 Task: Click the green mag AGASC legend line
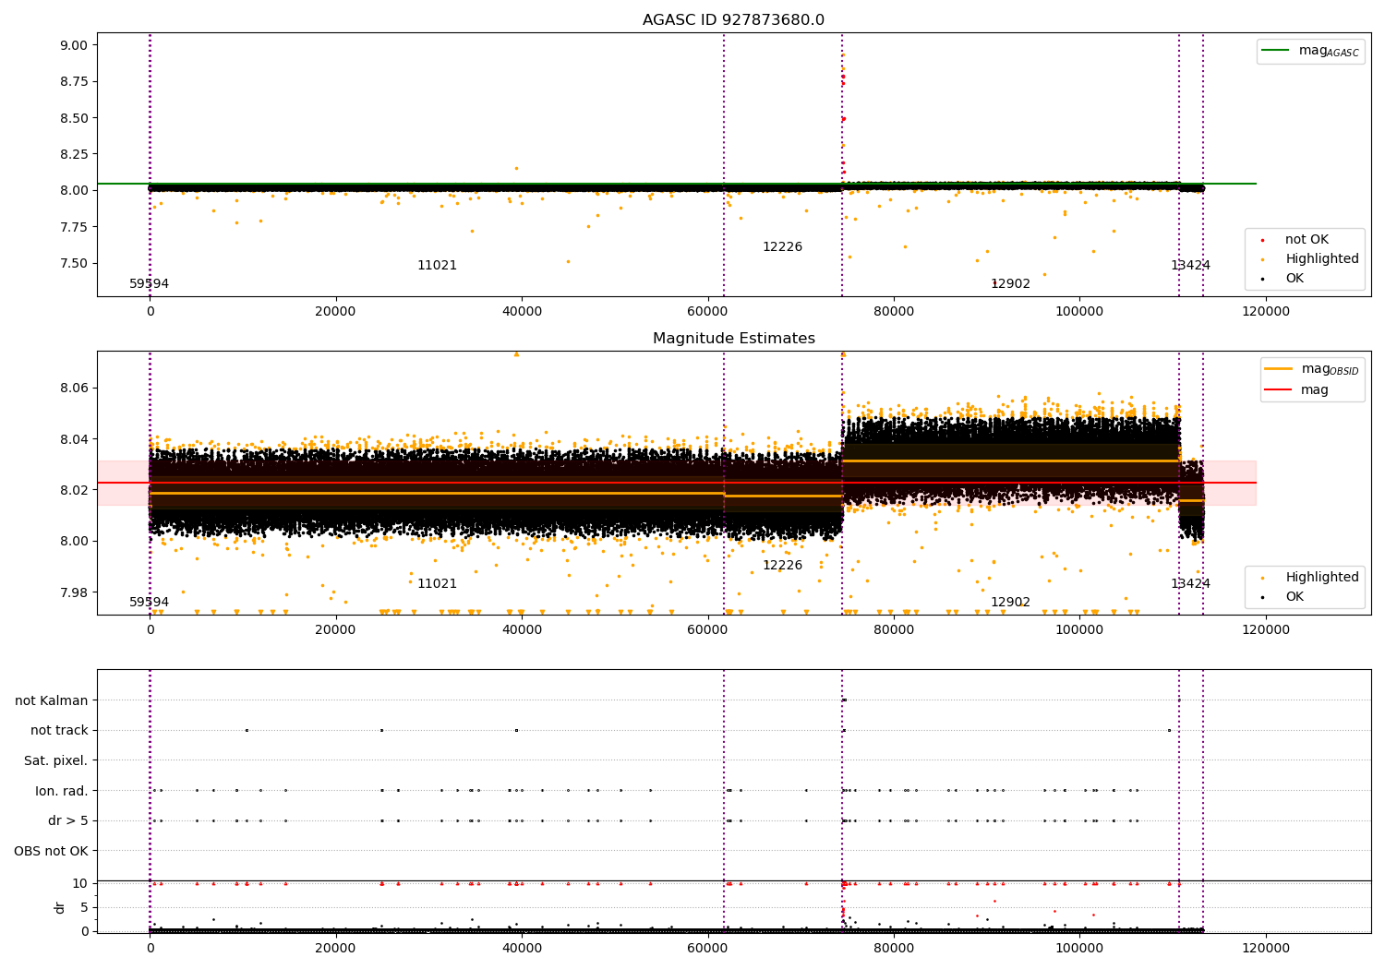1276,51
